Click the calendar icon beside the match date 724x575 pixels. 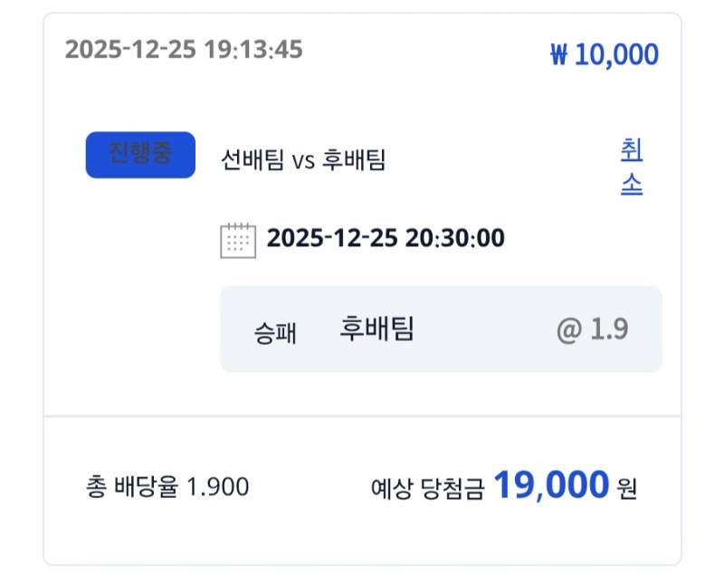click(x=238, y=240)
